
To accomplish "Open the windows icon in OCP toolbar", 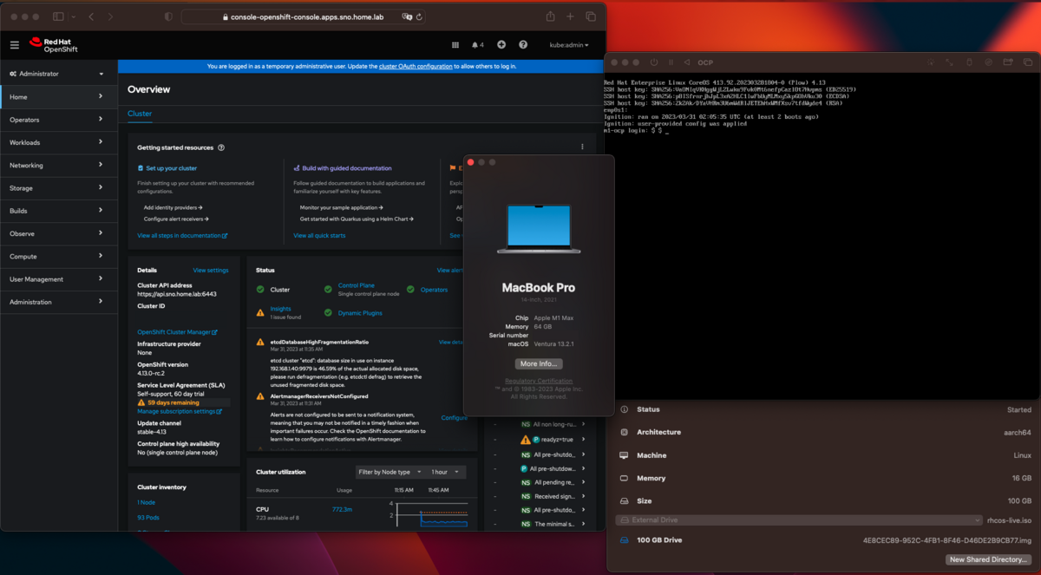I will (x=1028, y=62).
